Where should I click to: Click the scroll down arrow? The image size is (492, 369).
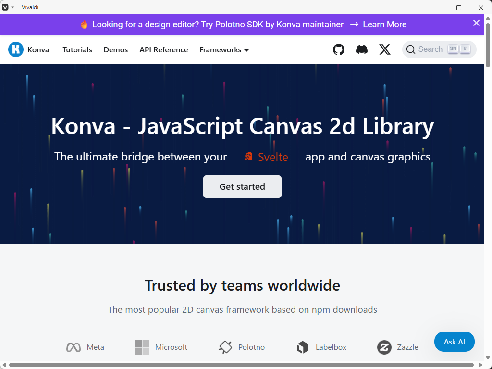coord(488,357)
